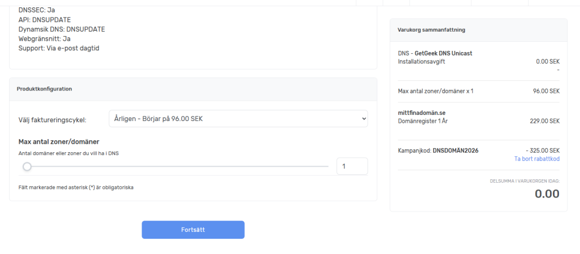
Task: Focus the number of zones input field
Action: (352, 166)
